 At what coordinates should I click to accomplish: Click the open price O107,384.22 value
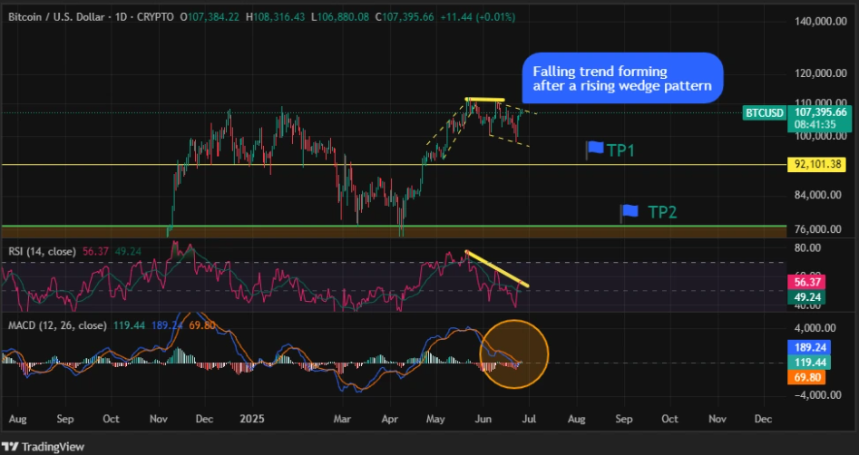tap(209, 17)
